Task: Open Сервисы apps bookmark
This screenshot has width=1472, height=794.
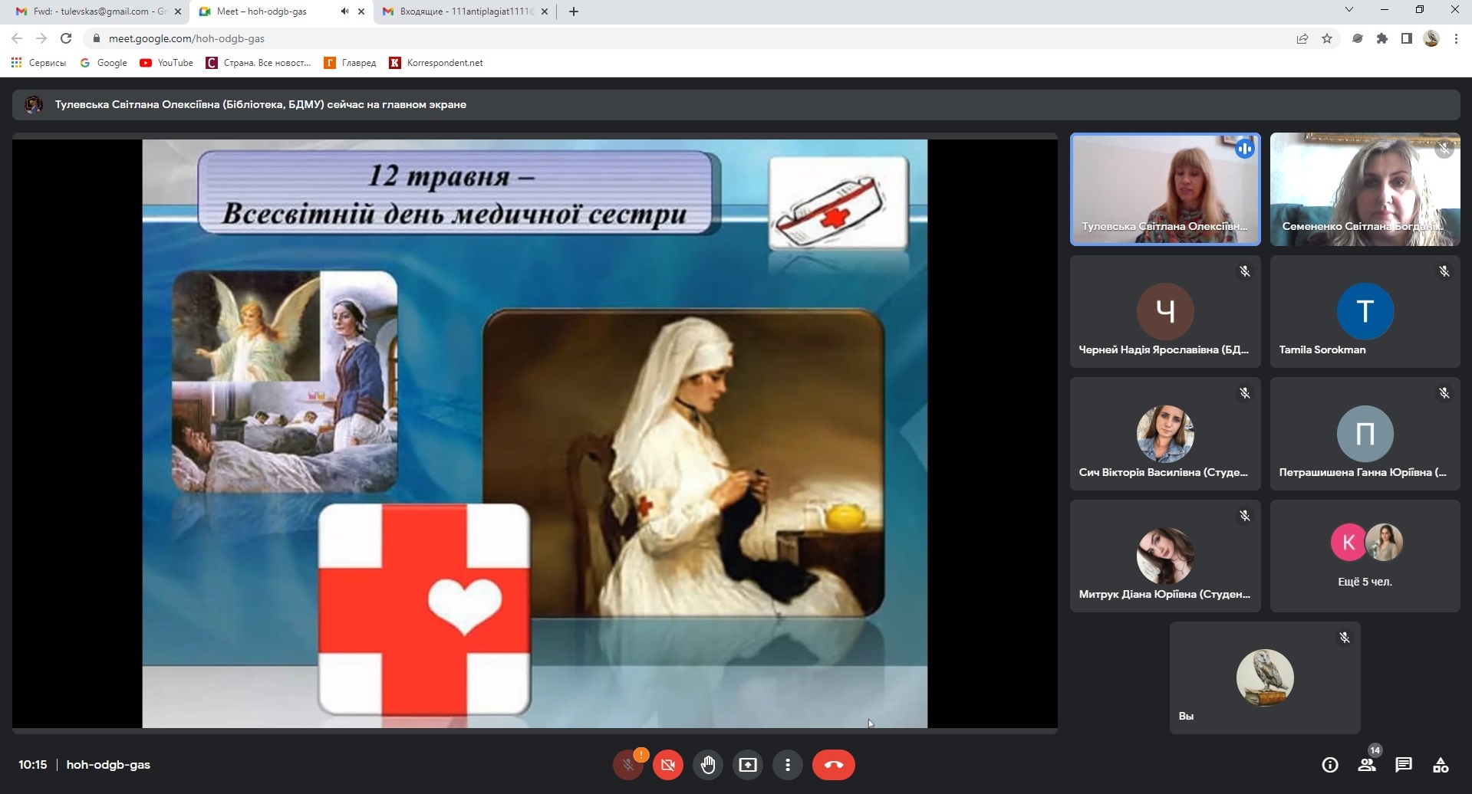Action: pos(38,63)
